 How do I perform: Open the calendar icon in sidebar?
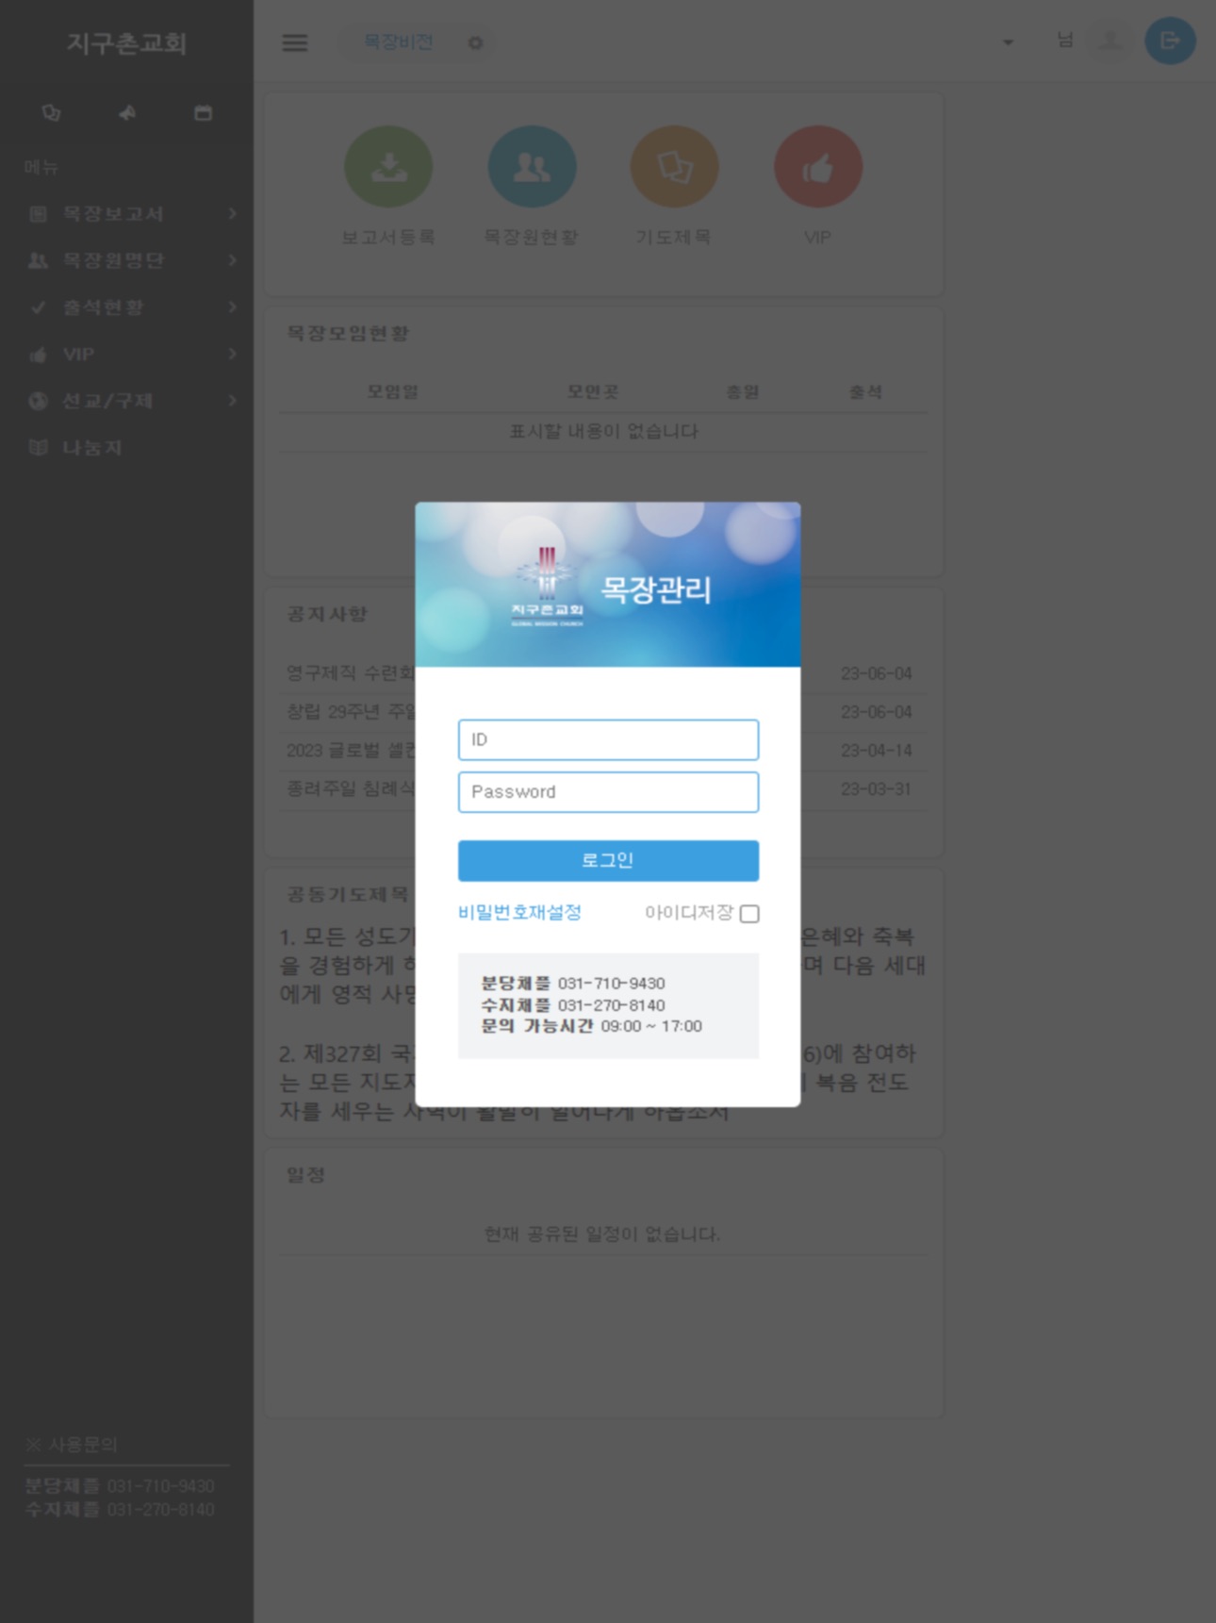pyautogui.click(x=203, y=113)
